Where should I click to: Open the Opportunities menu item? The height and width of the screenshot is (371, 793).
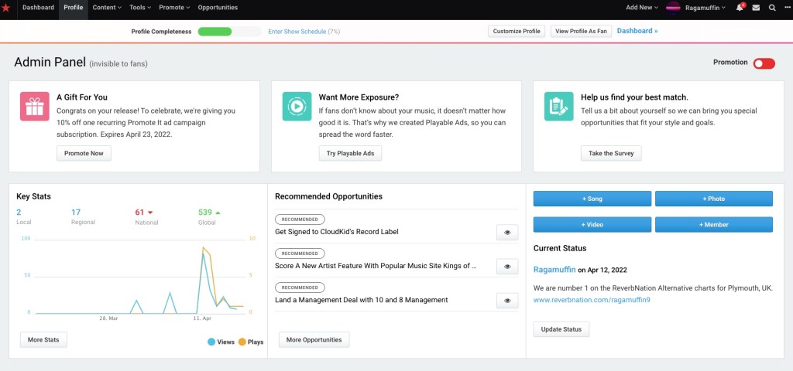click(x=218, y=8)
